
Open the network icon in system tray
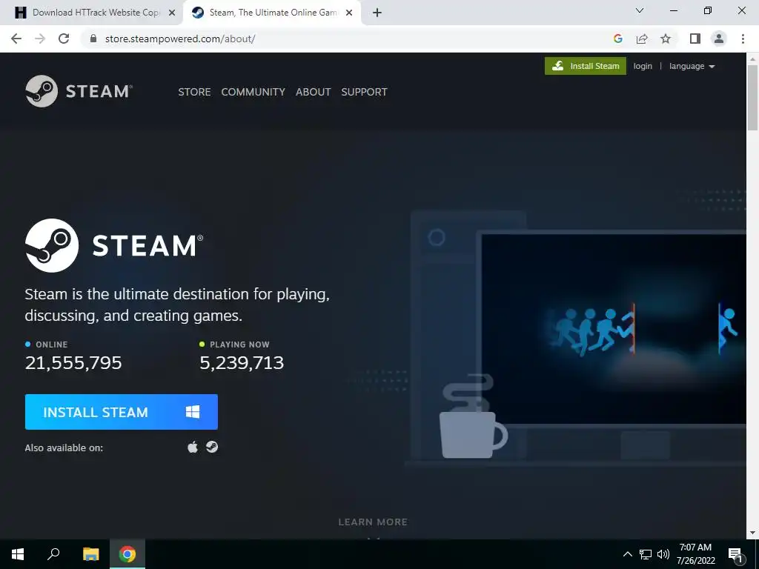click(x=646, y=554)
